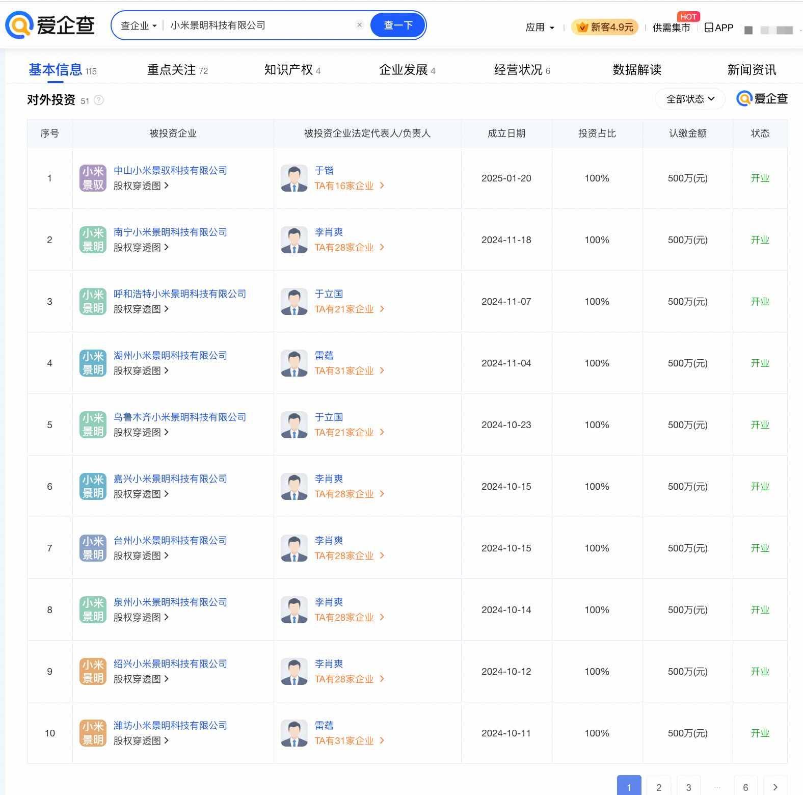The width and height of the screenshot is (803, 795).
Task: Click TA有16家企业 link under 于锴
Action: (x=349, y=186)
